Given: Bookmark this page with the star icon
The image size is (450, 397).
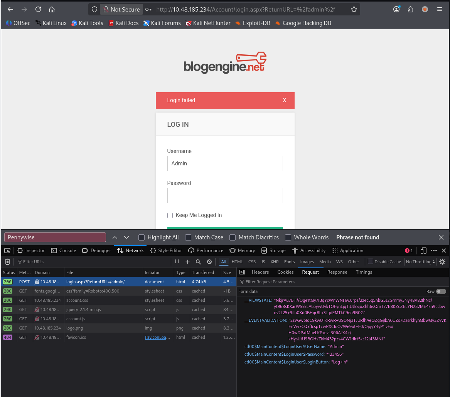Looking at the screenshot, I should (x=354, y=10).
